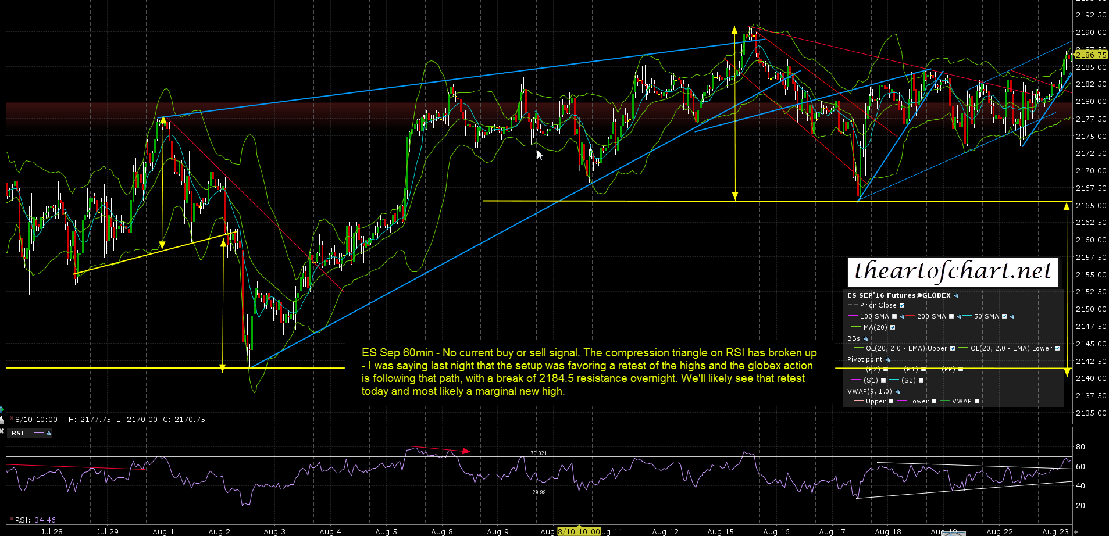Disable the MA(20) checkbox
This screenshot has height=536, width=1109.
click(x=893, y=328)
